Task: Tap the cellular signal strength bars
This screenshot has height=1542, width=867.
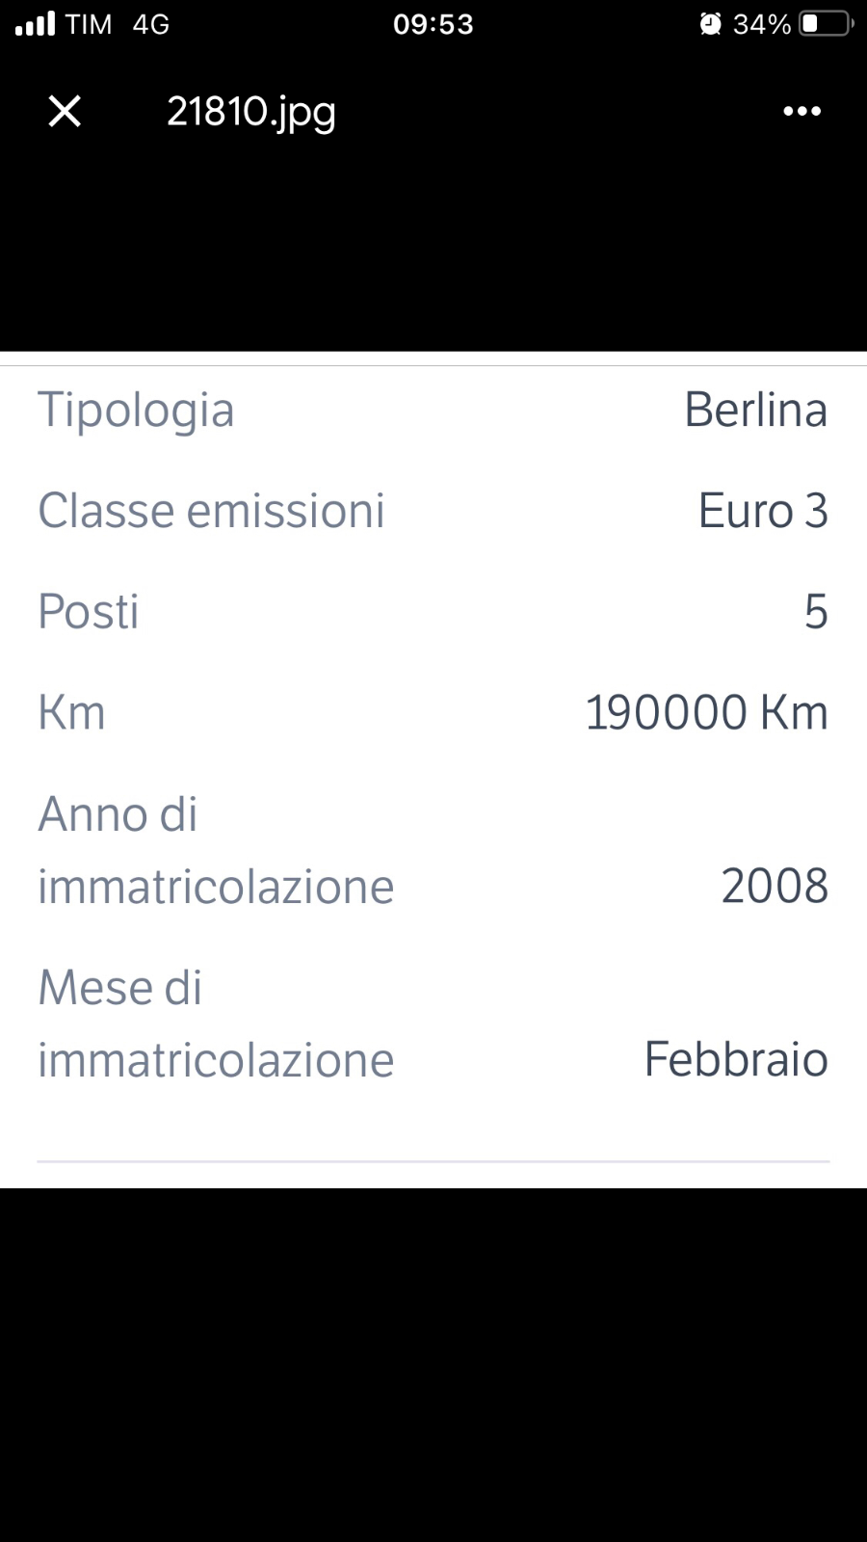Action: click(36, 24)
